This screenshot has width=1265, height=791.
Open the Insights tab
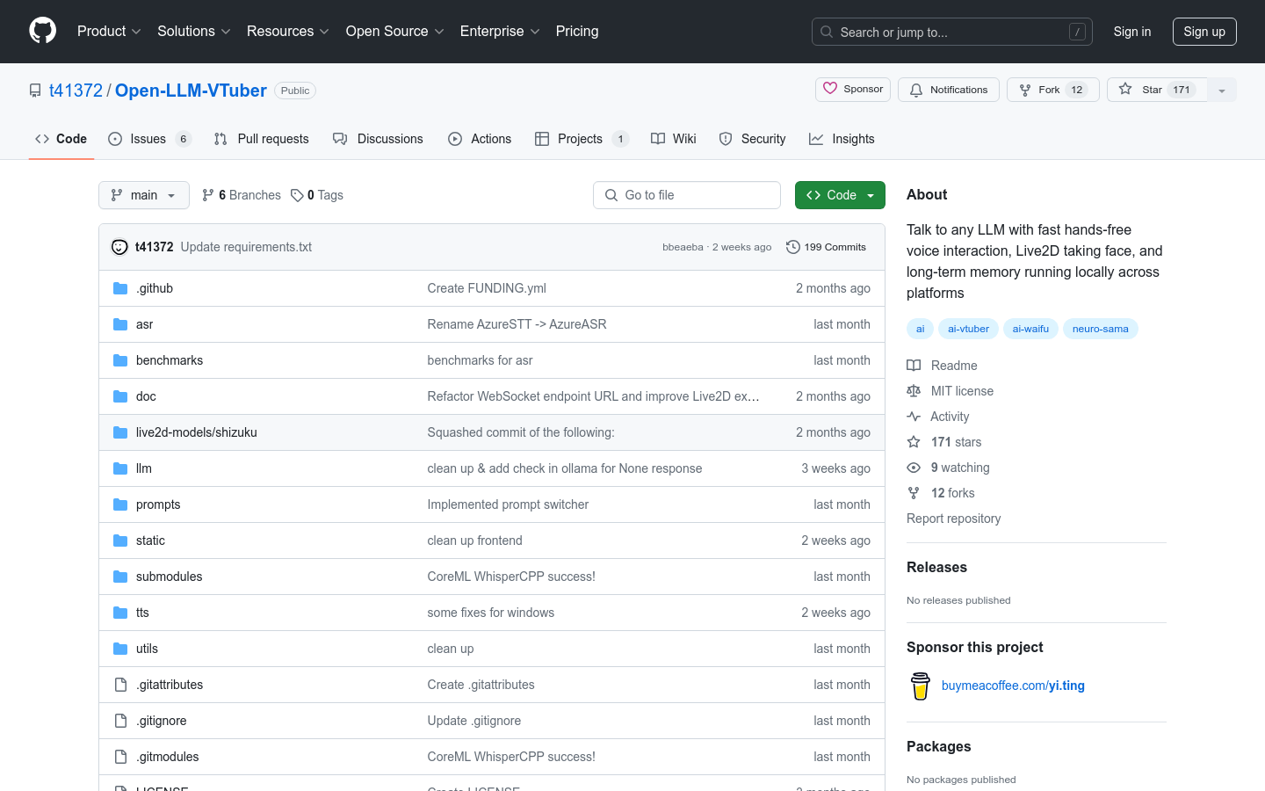[x=842, y=139]
